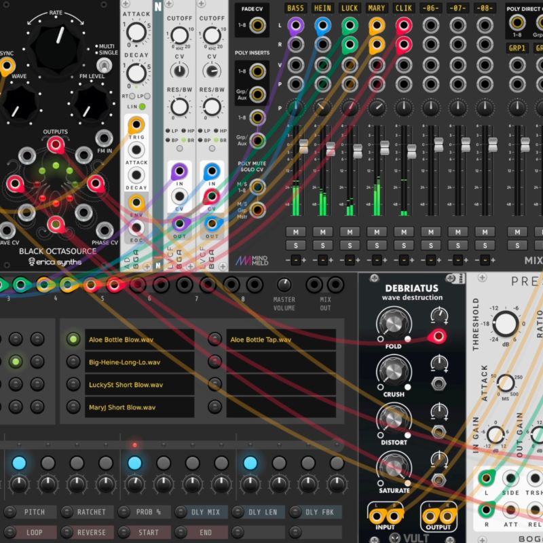Click the BASS track volume fader
The height and width of the screenshot is (543, 543).
coord(303,146)
